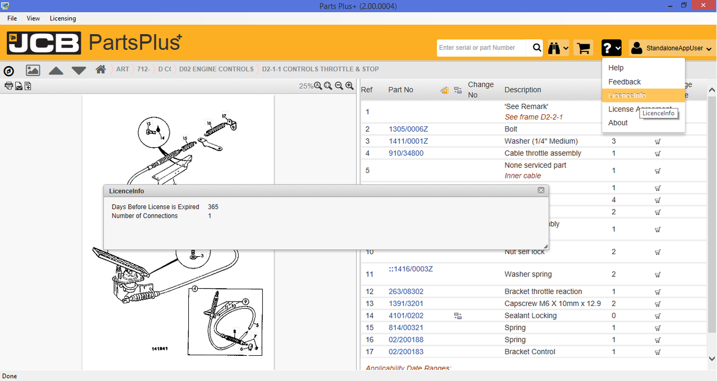This screenshot has width=717, height=381.
Task: Open the binoculars search dropdown
Action: point(558,48)
